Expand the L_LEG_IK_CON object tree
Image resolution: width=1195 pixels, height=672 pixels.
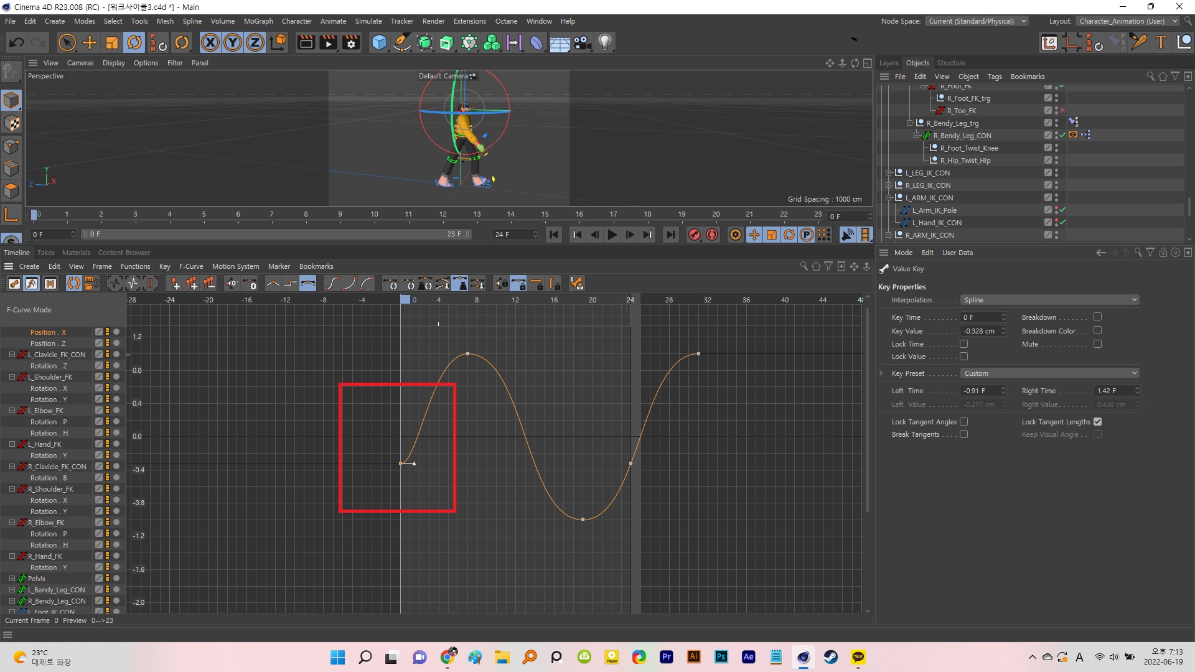click(889, 173)
